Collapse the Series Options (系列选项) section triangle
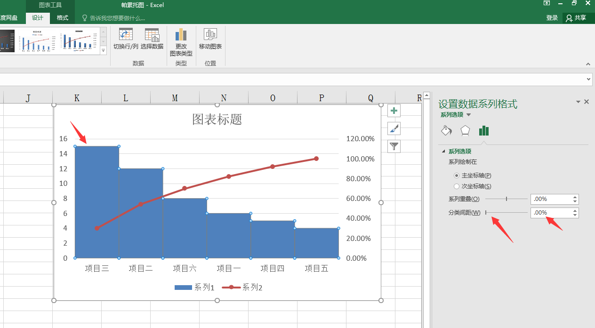The image size is (595, 328). (443, 151)
